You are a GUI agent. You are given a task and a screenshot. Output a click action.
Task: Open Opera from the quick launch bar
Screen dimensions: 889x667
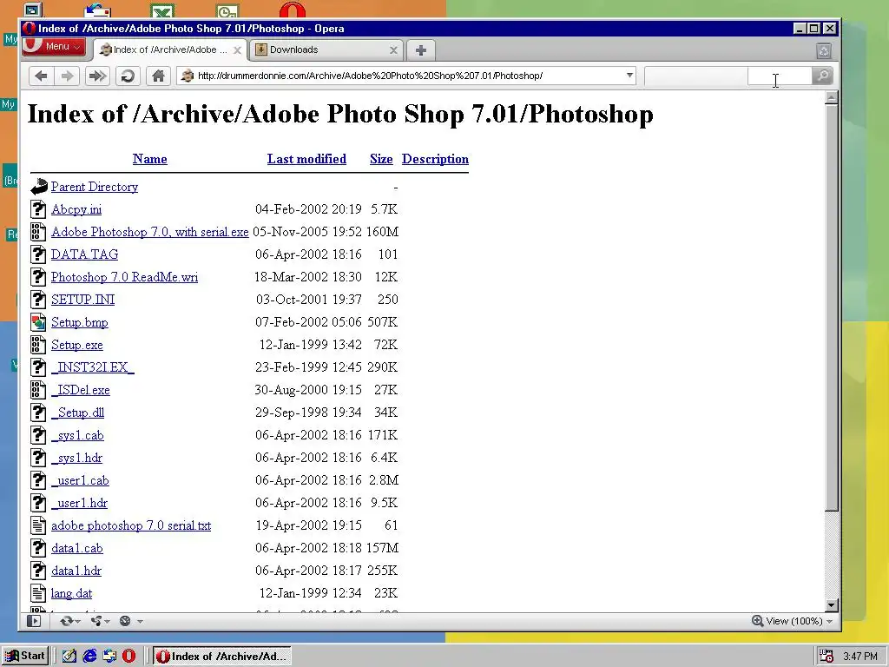(129, 657)
